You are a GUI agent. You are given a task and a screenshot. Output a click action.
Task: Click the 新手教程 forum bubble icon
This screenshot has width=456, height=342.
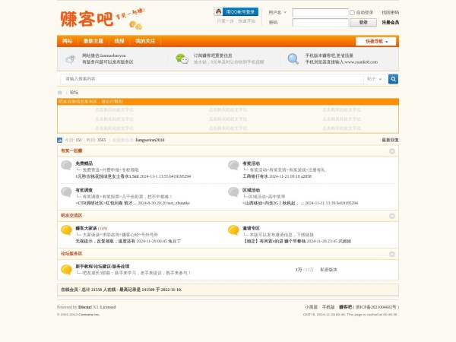pos(66,269)
